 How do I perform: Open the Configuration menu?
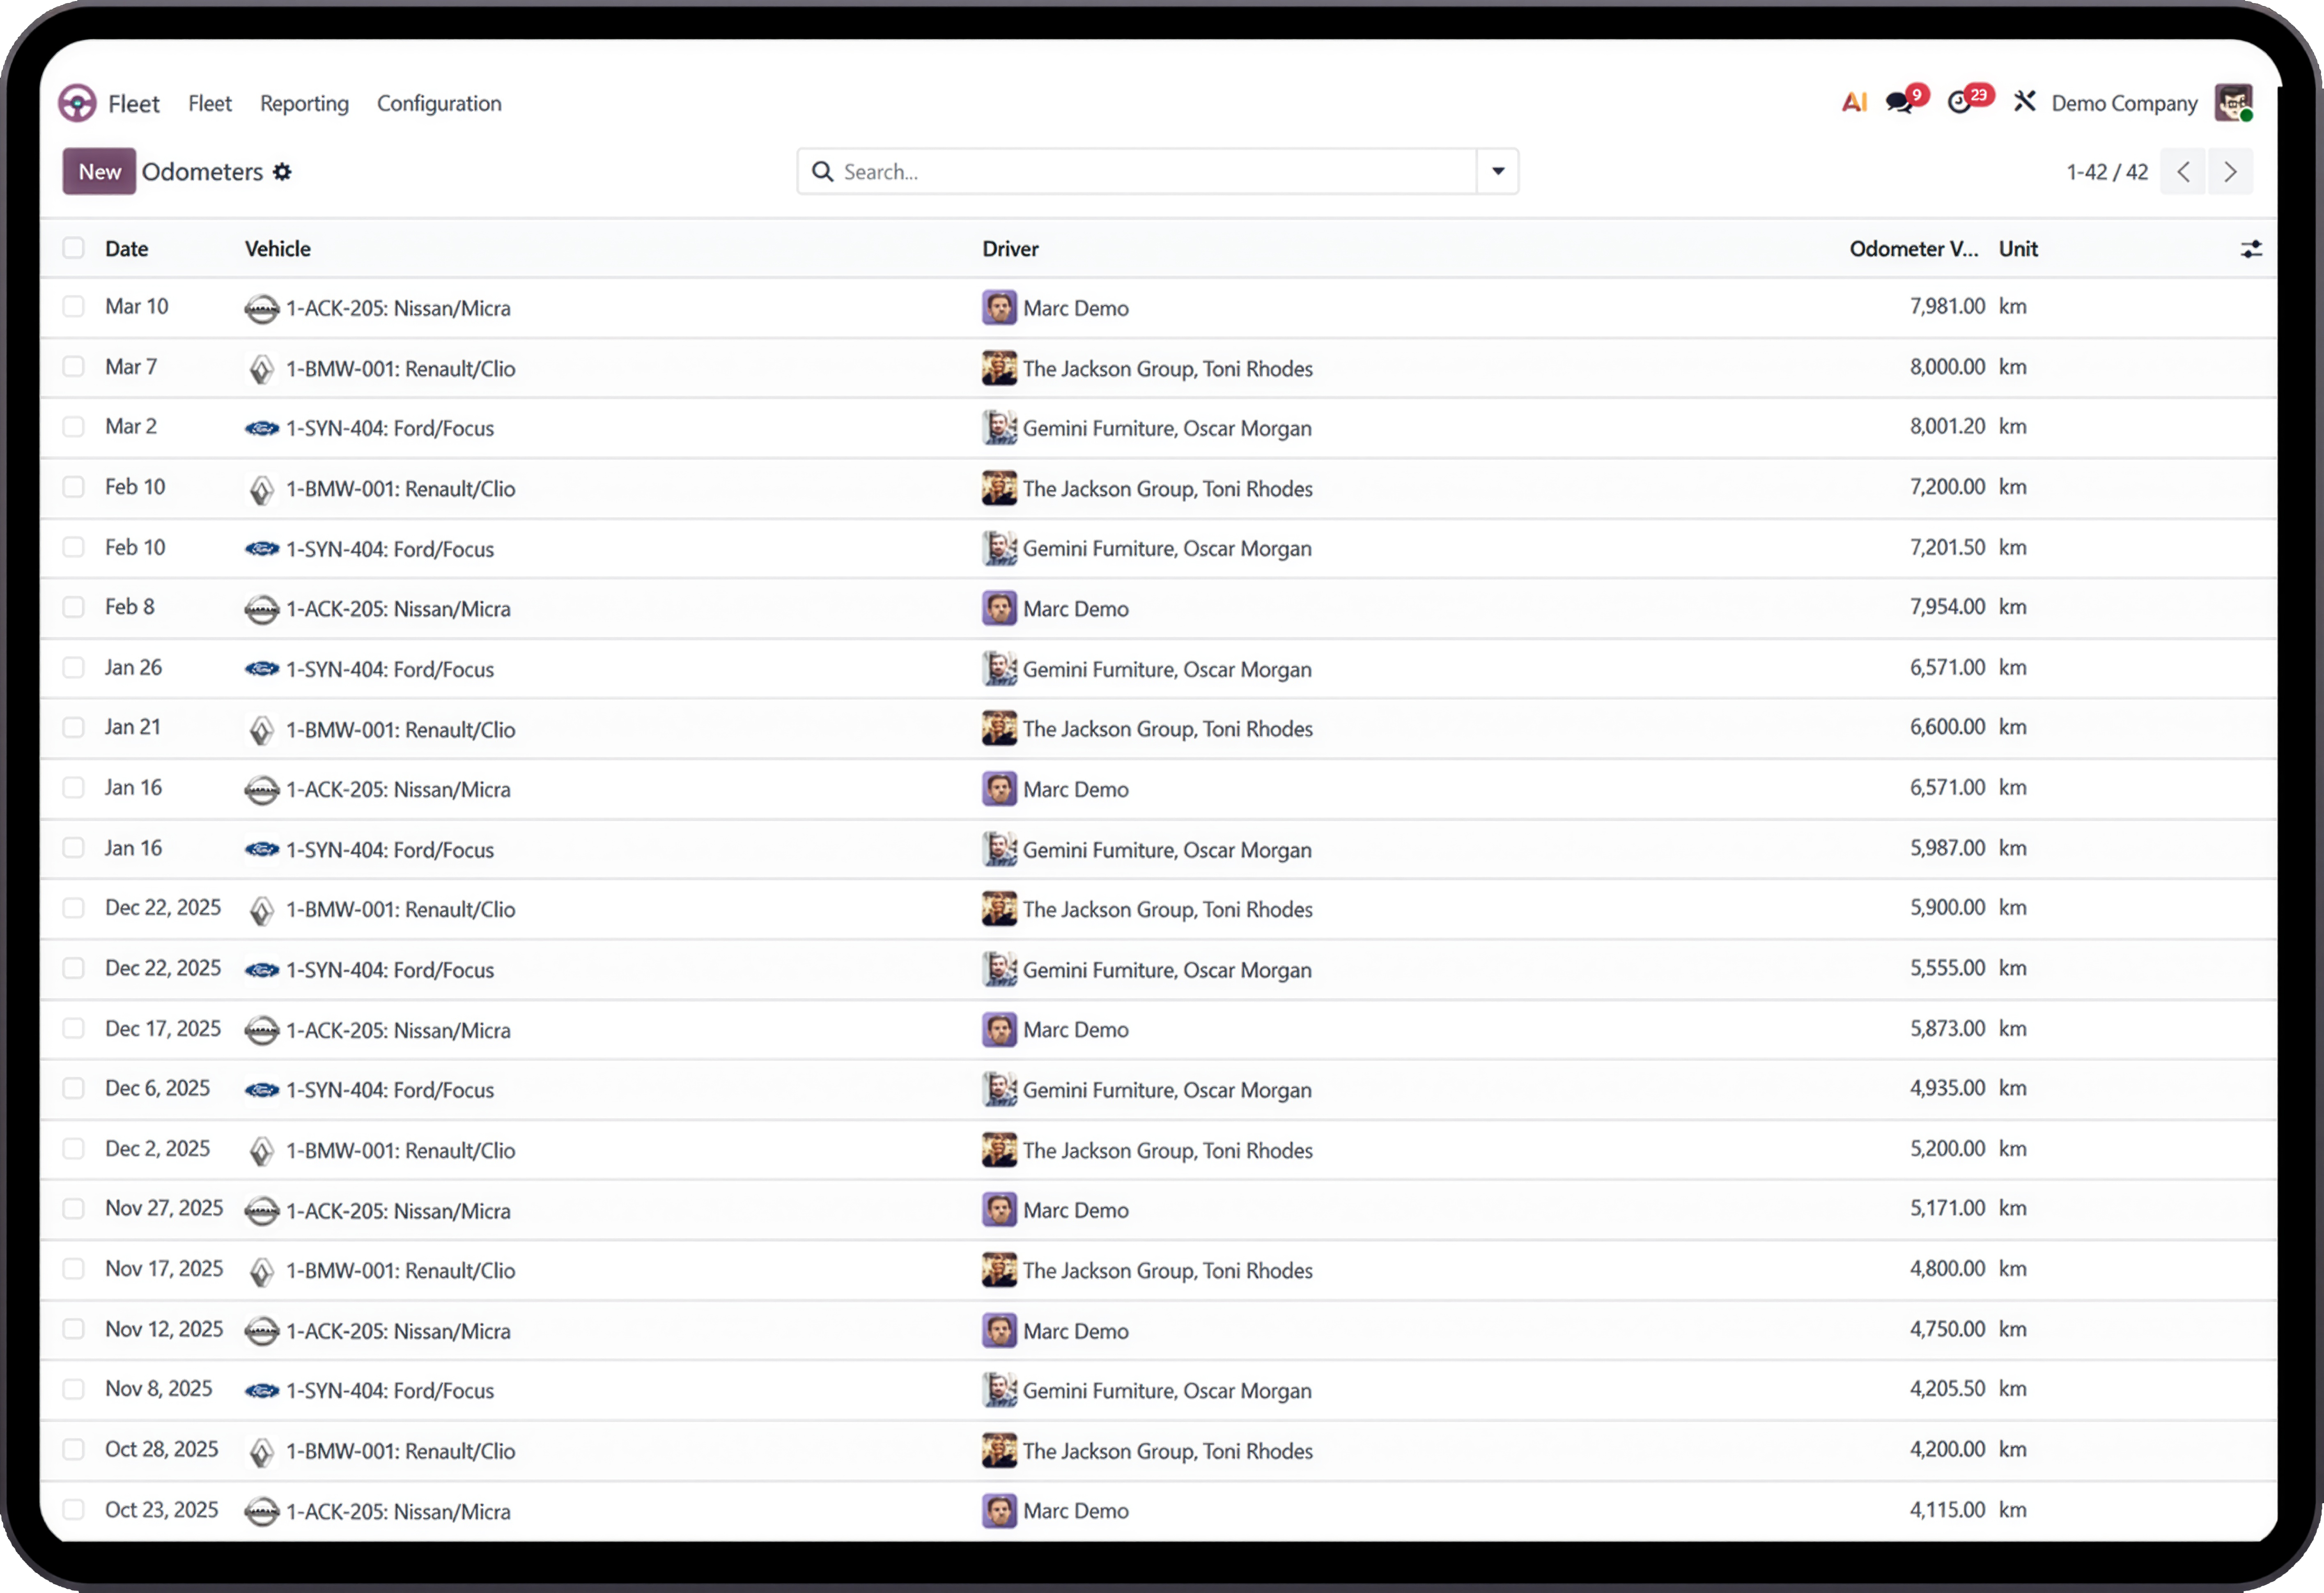pyautogui.click(x=439, y=103)
